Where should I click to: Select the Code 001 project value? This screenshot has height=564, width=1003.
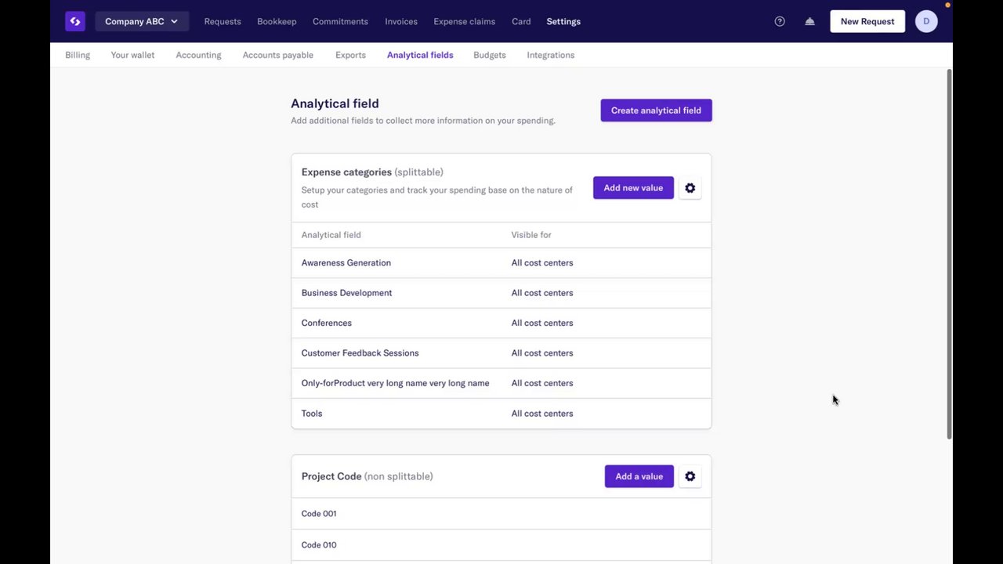(x=319, y=514)
